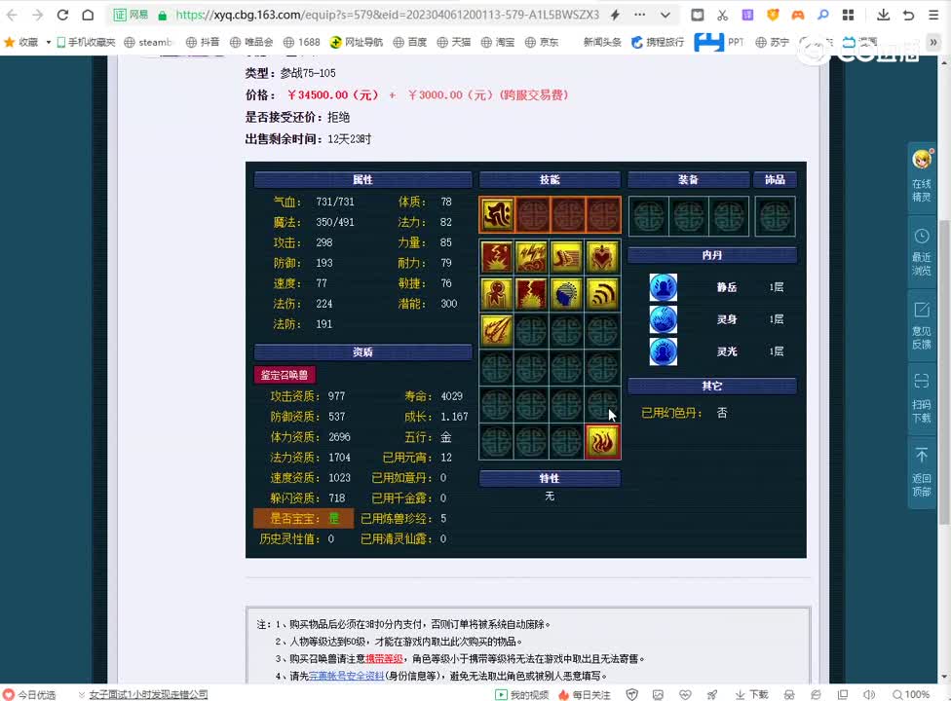Open 扫码下载 QR download in sidebar
The height and width of the screenshot is (701, 951).
pos(922,398)
